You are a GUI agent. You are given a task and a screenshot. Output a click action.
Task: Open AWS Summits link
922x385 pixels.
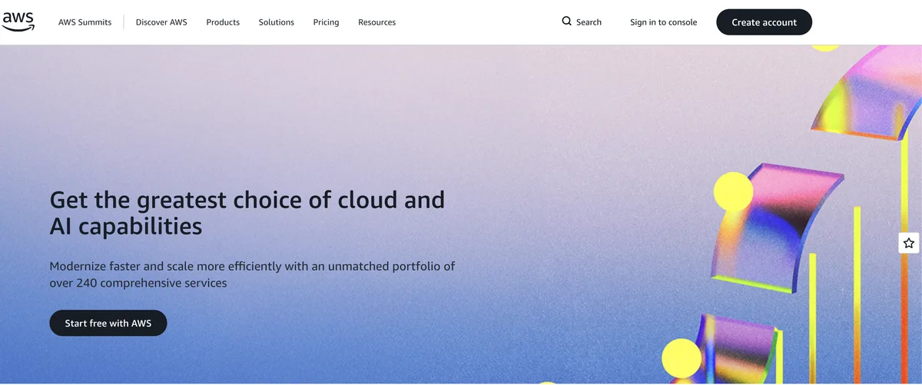tap(85, 22)
